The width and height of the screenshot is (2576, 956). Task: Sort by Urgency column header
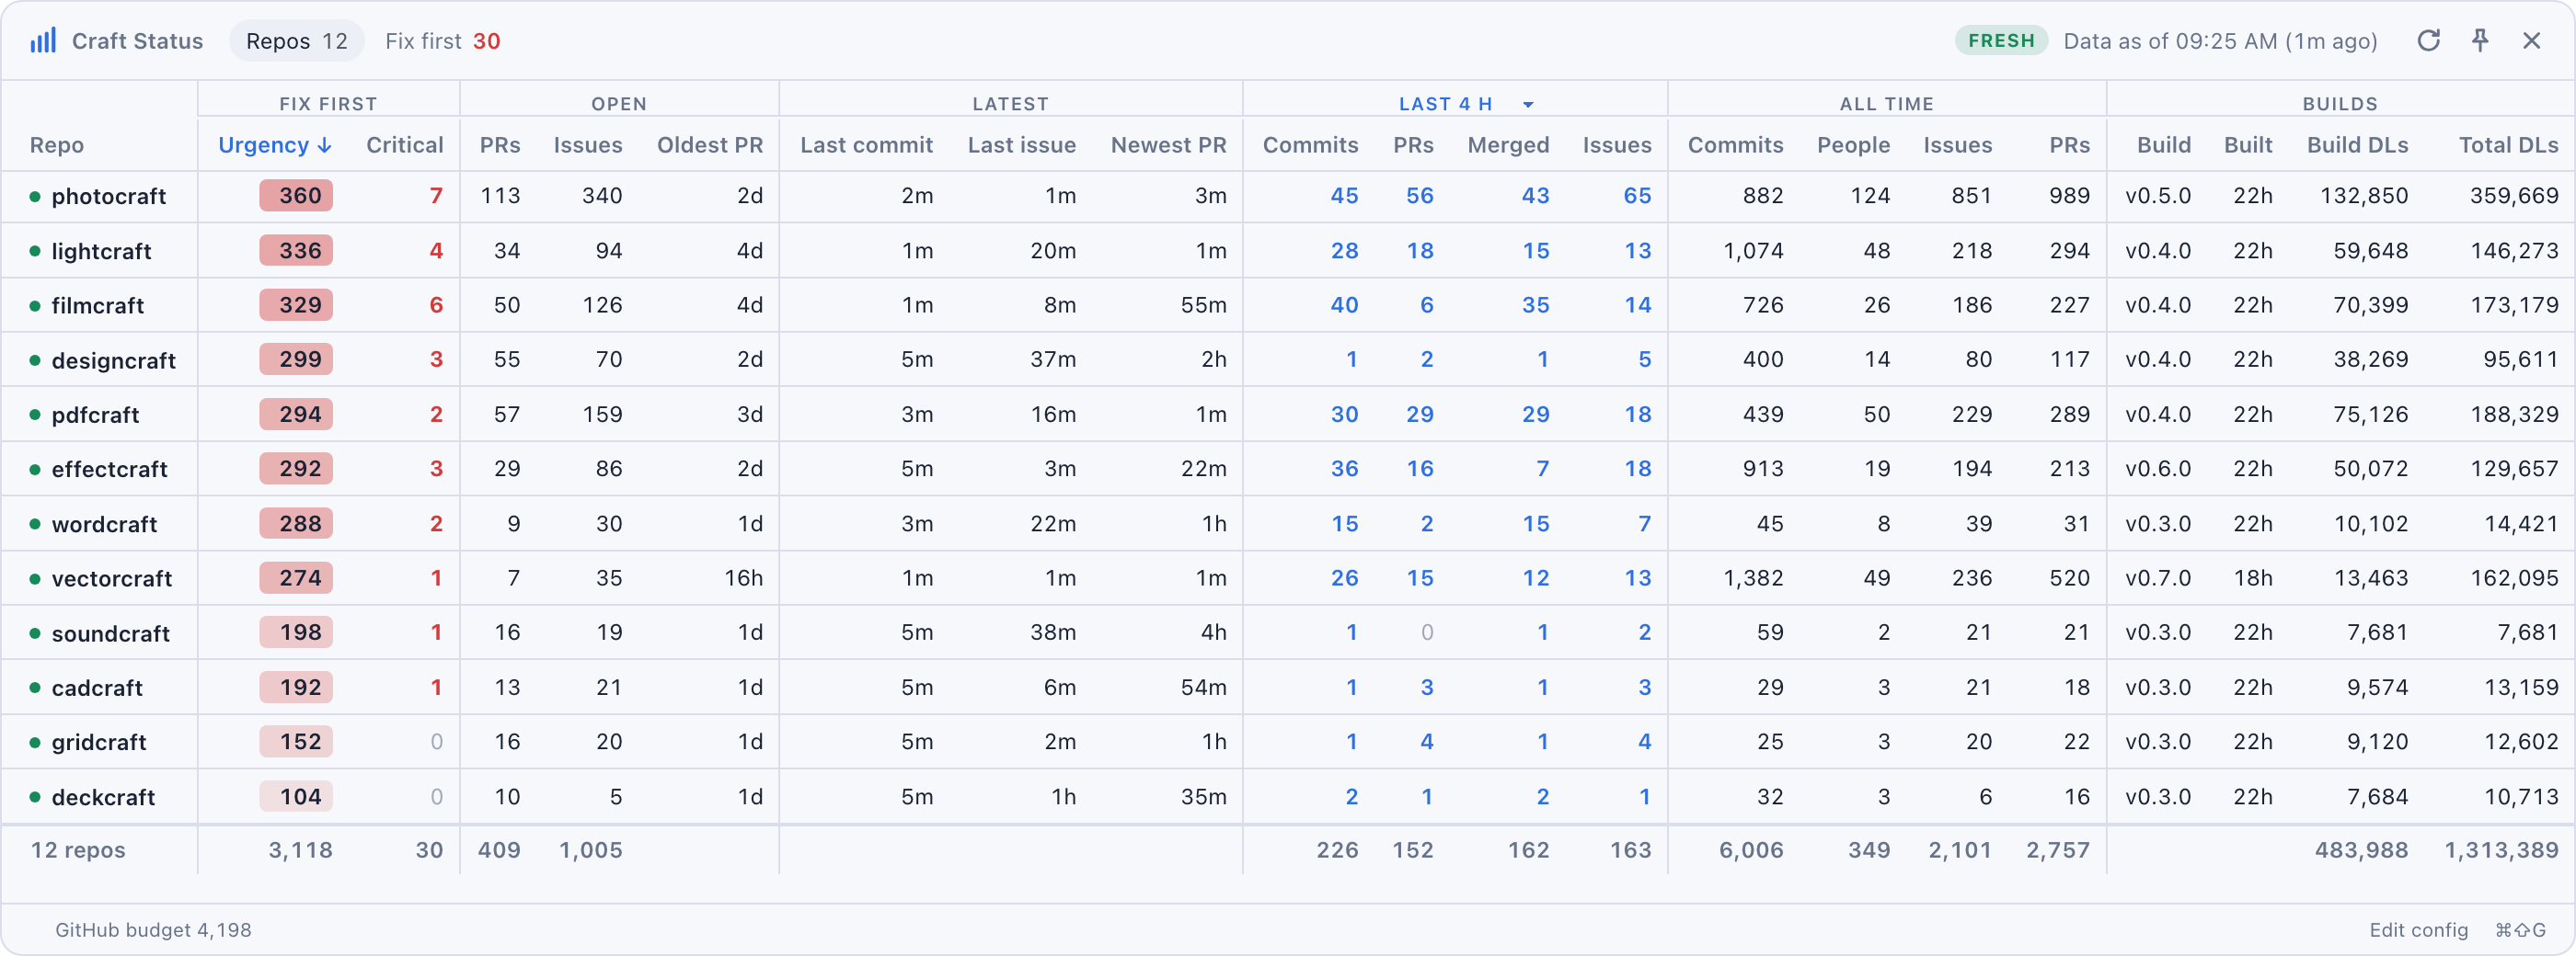point(275,145)
